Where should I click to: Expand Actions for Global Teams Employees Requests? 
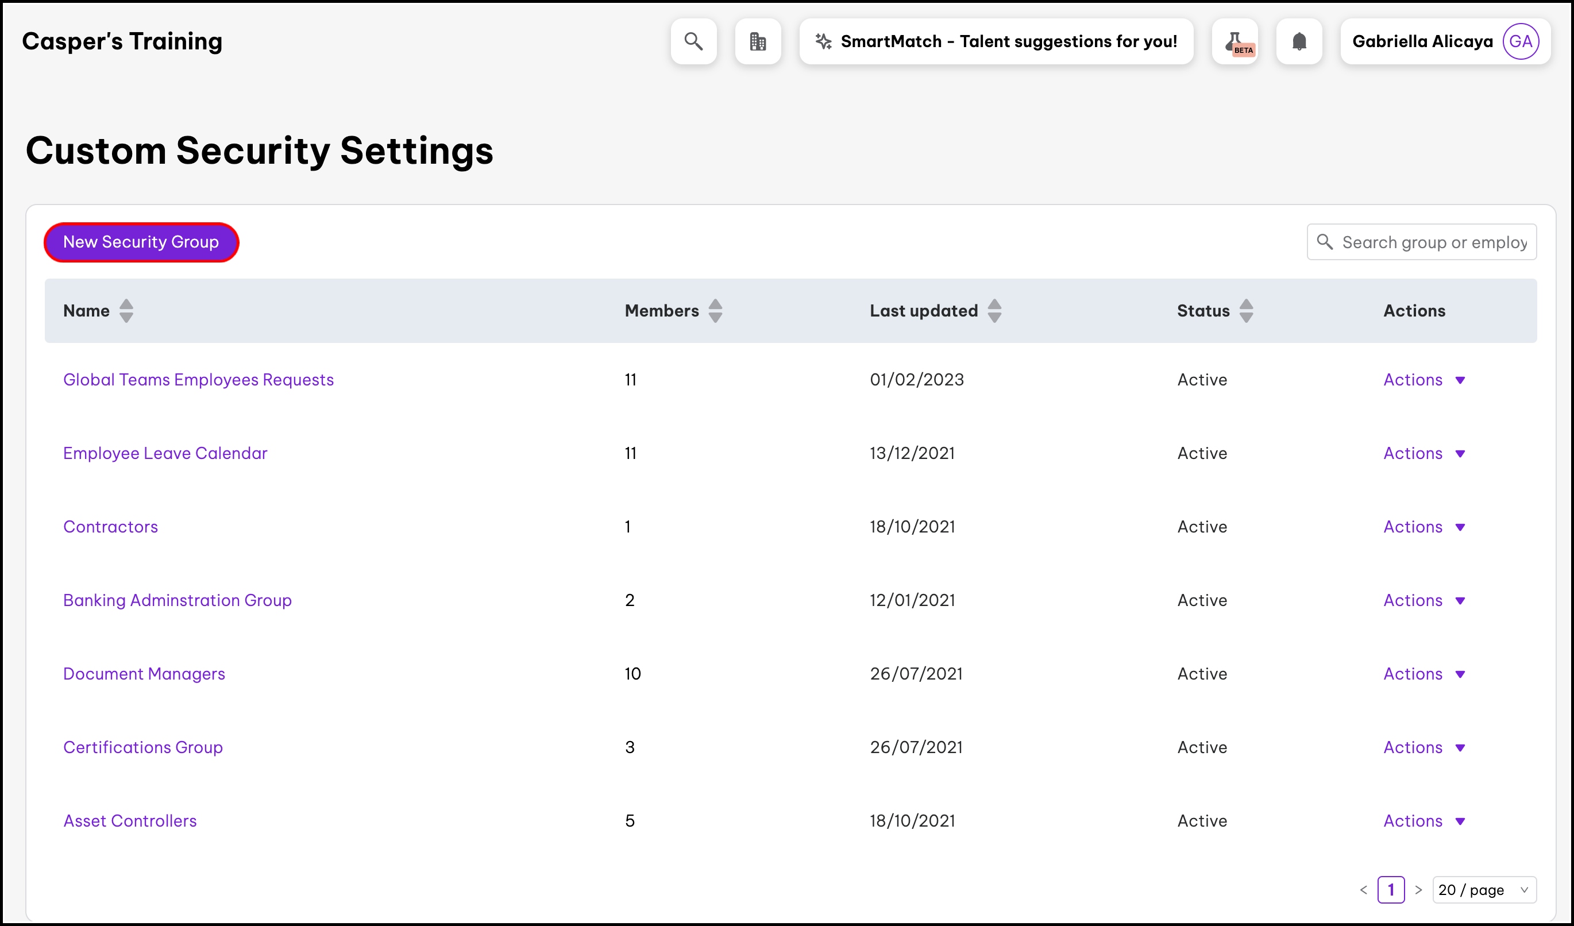(1424, 380)
